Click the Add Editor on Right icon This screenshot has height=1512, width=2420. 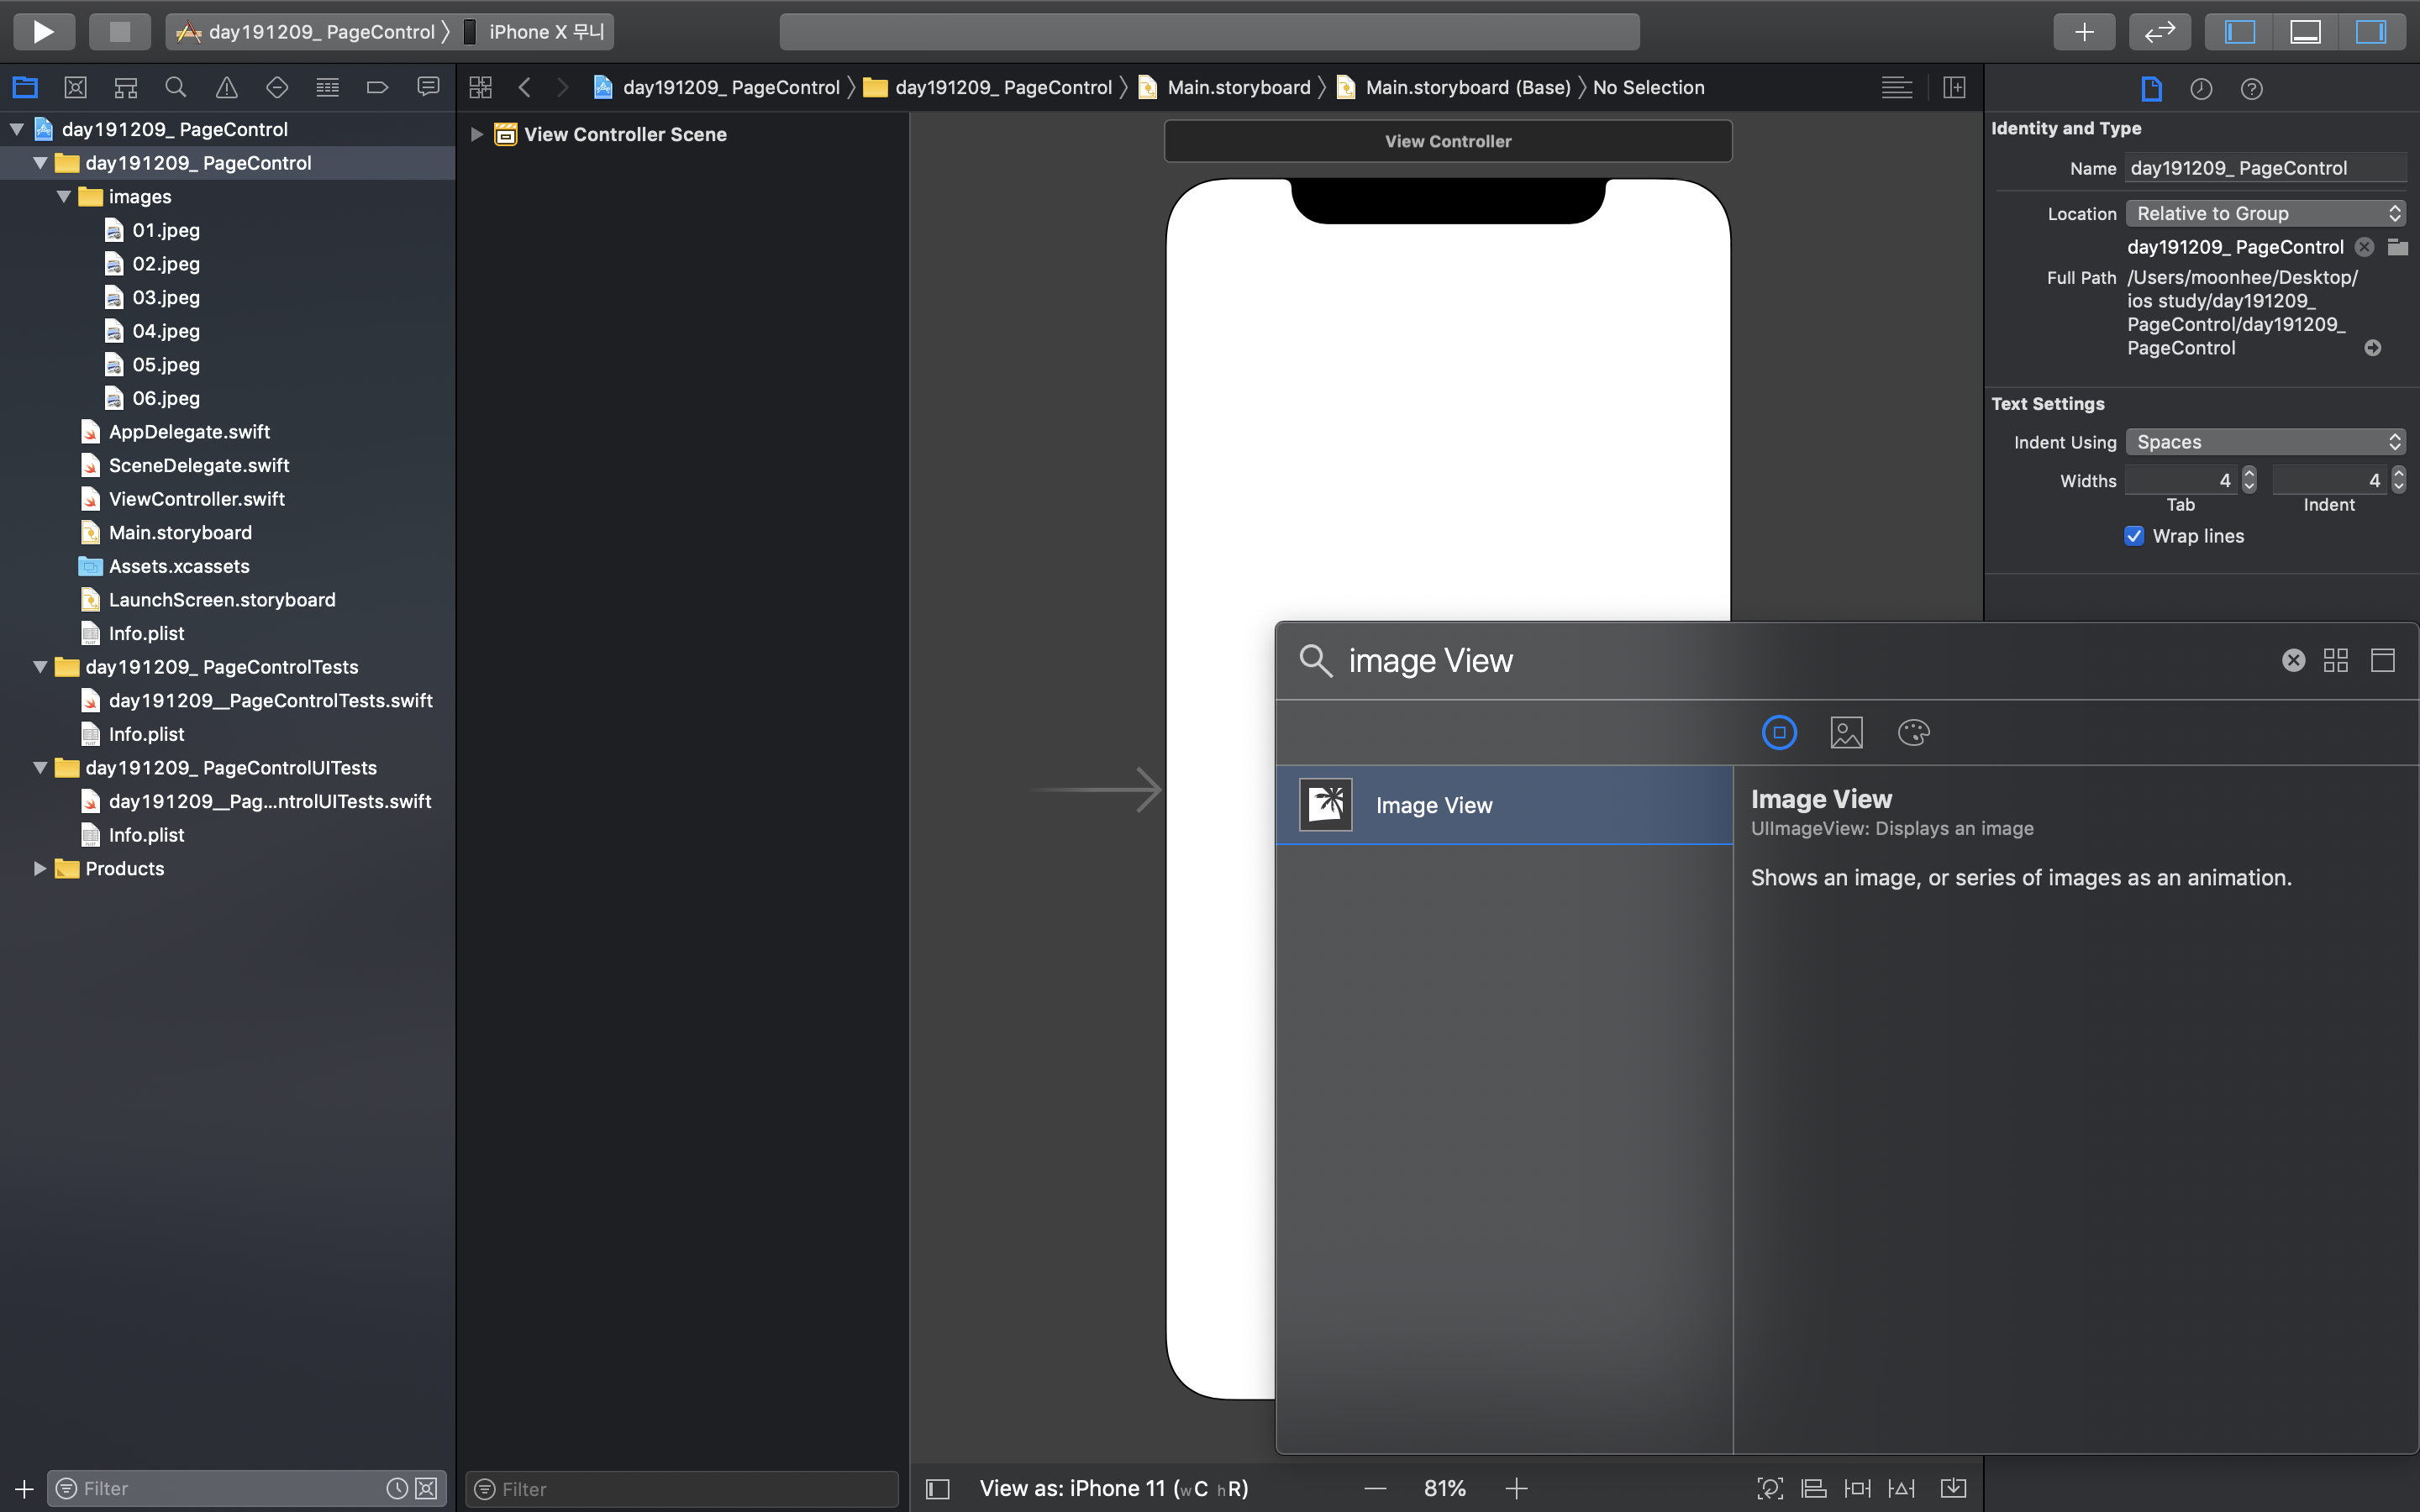(x=1954, y=88)
